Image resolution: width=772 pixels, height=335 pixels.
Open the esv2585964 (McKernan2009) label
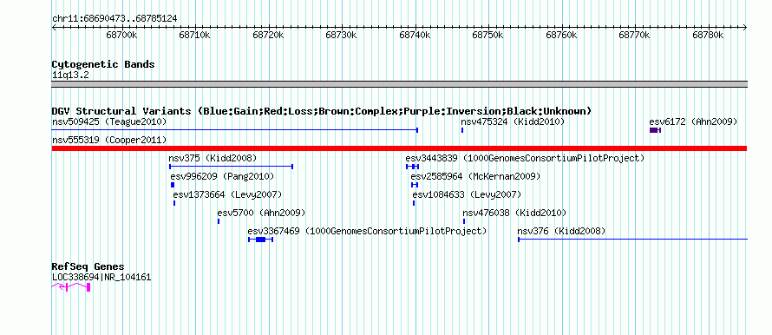tap(475, 176)
